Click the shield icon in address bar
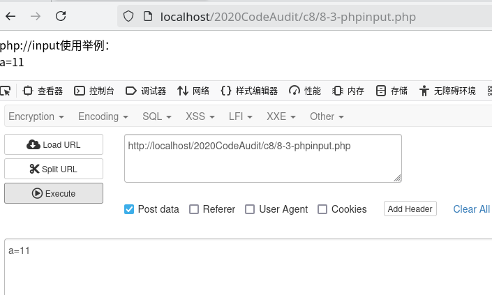The width and height of the screenshot is (492, 295). click(128, 16)
